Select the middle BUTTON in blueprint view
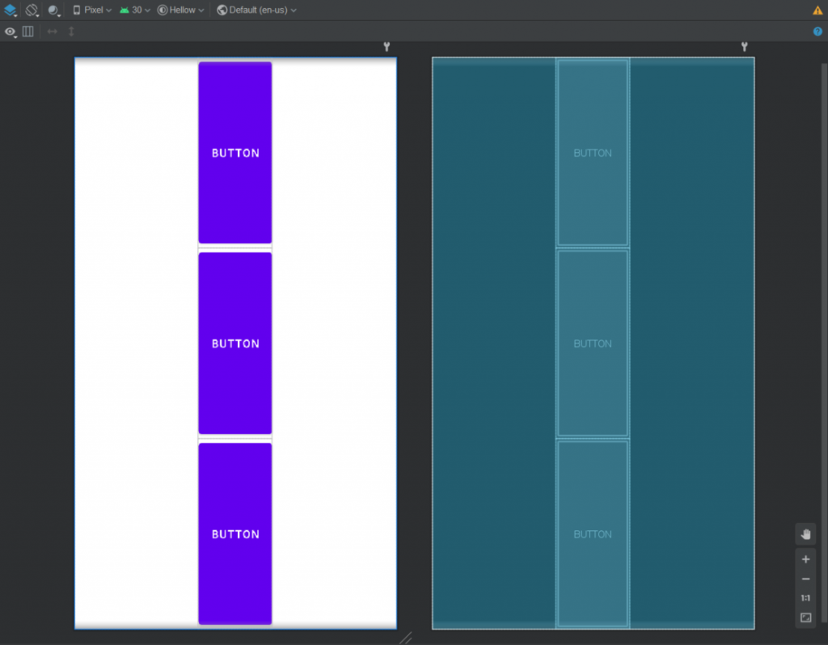 tap(593, 343)
